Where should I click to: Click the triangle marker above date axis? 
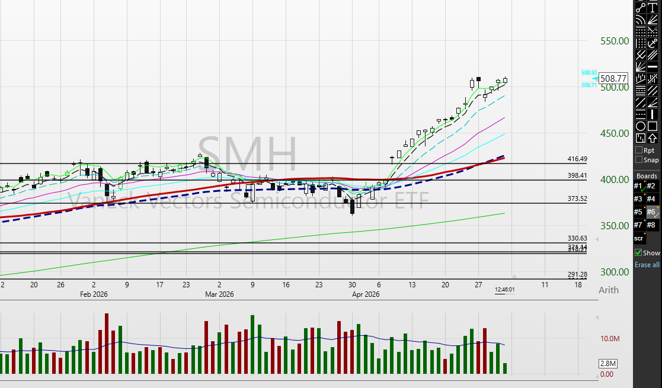click(x=514, y=276)
